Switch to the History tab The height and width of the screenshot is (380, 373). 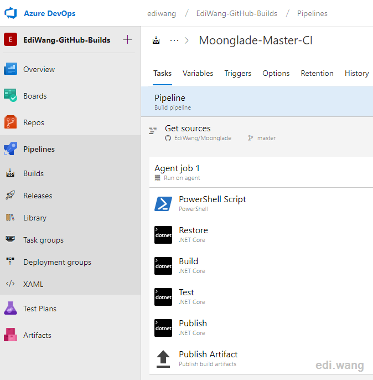tap(357, 73)
